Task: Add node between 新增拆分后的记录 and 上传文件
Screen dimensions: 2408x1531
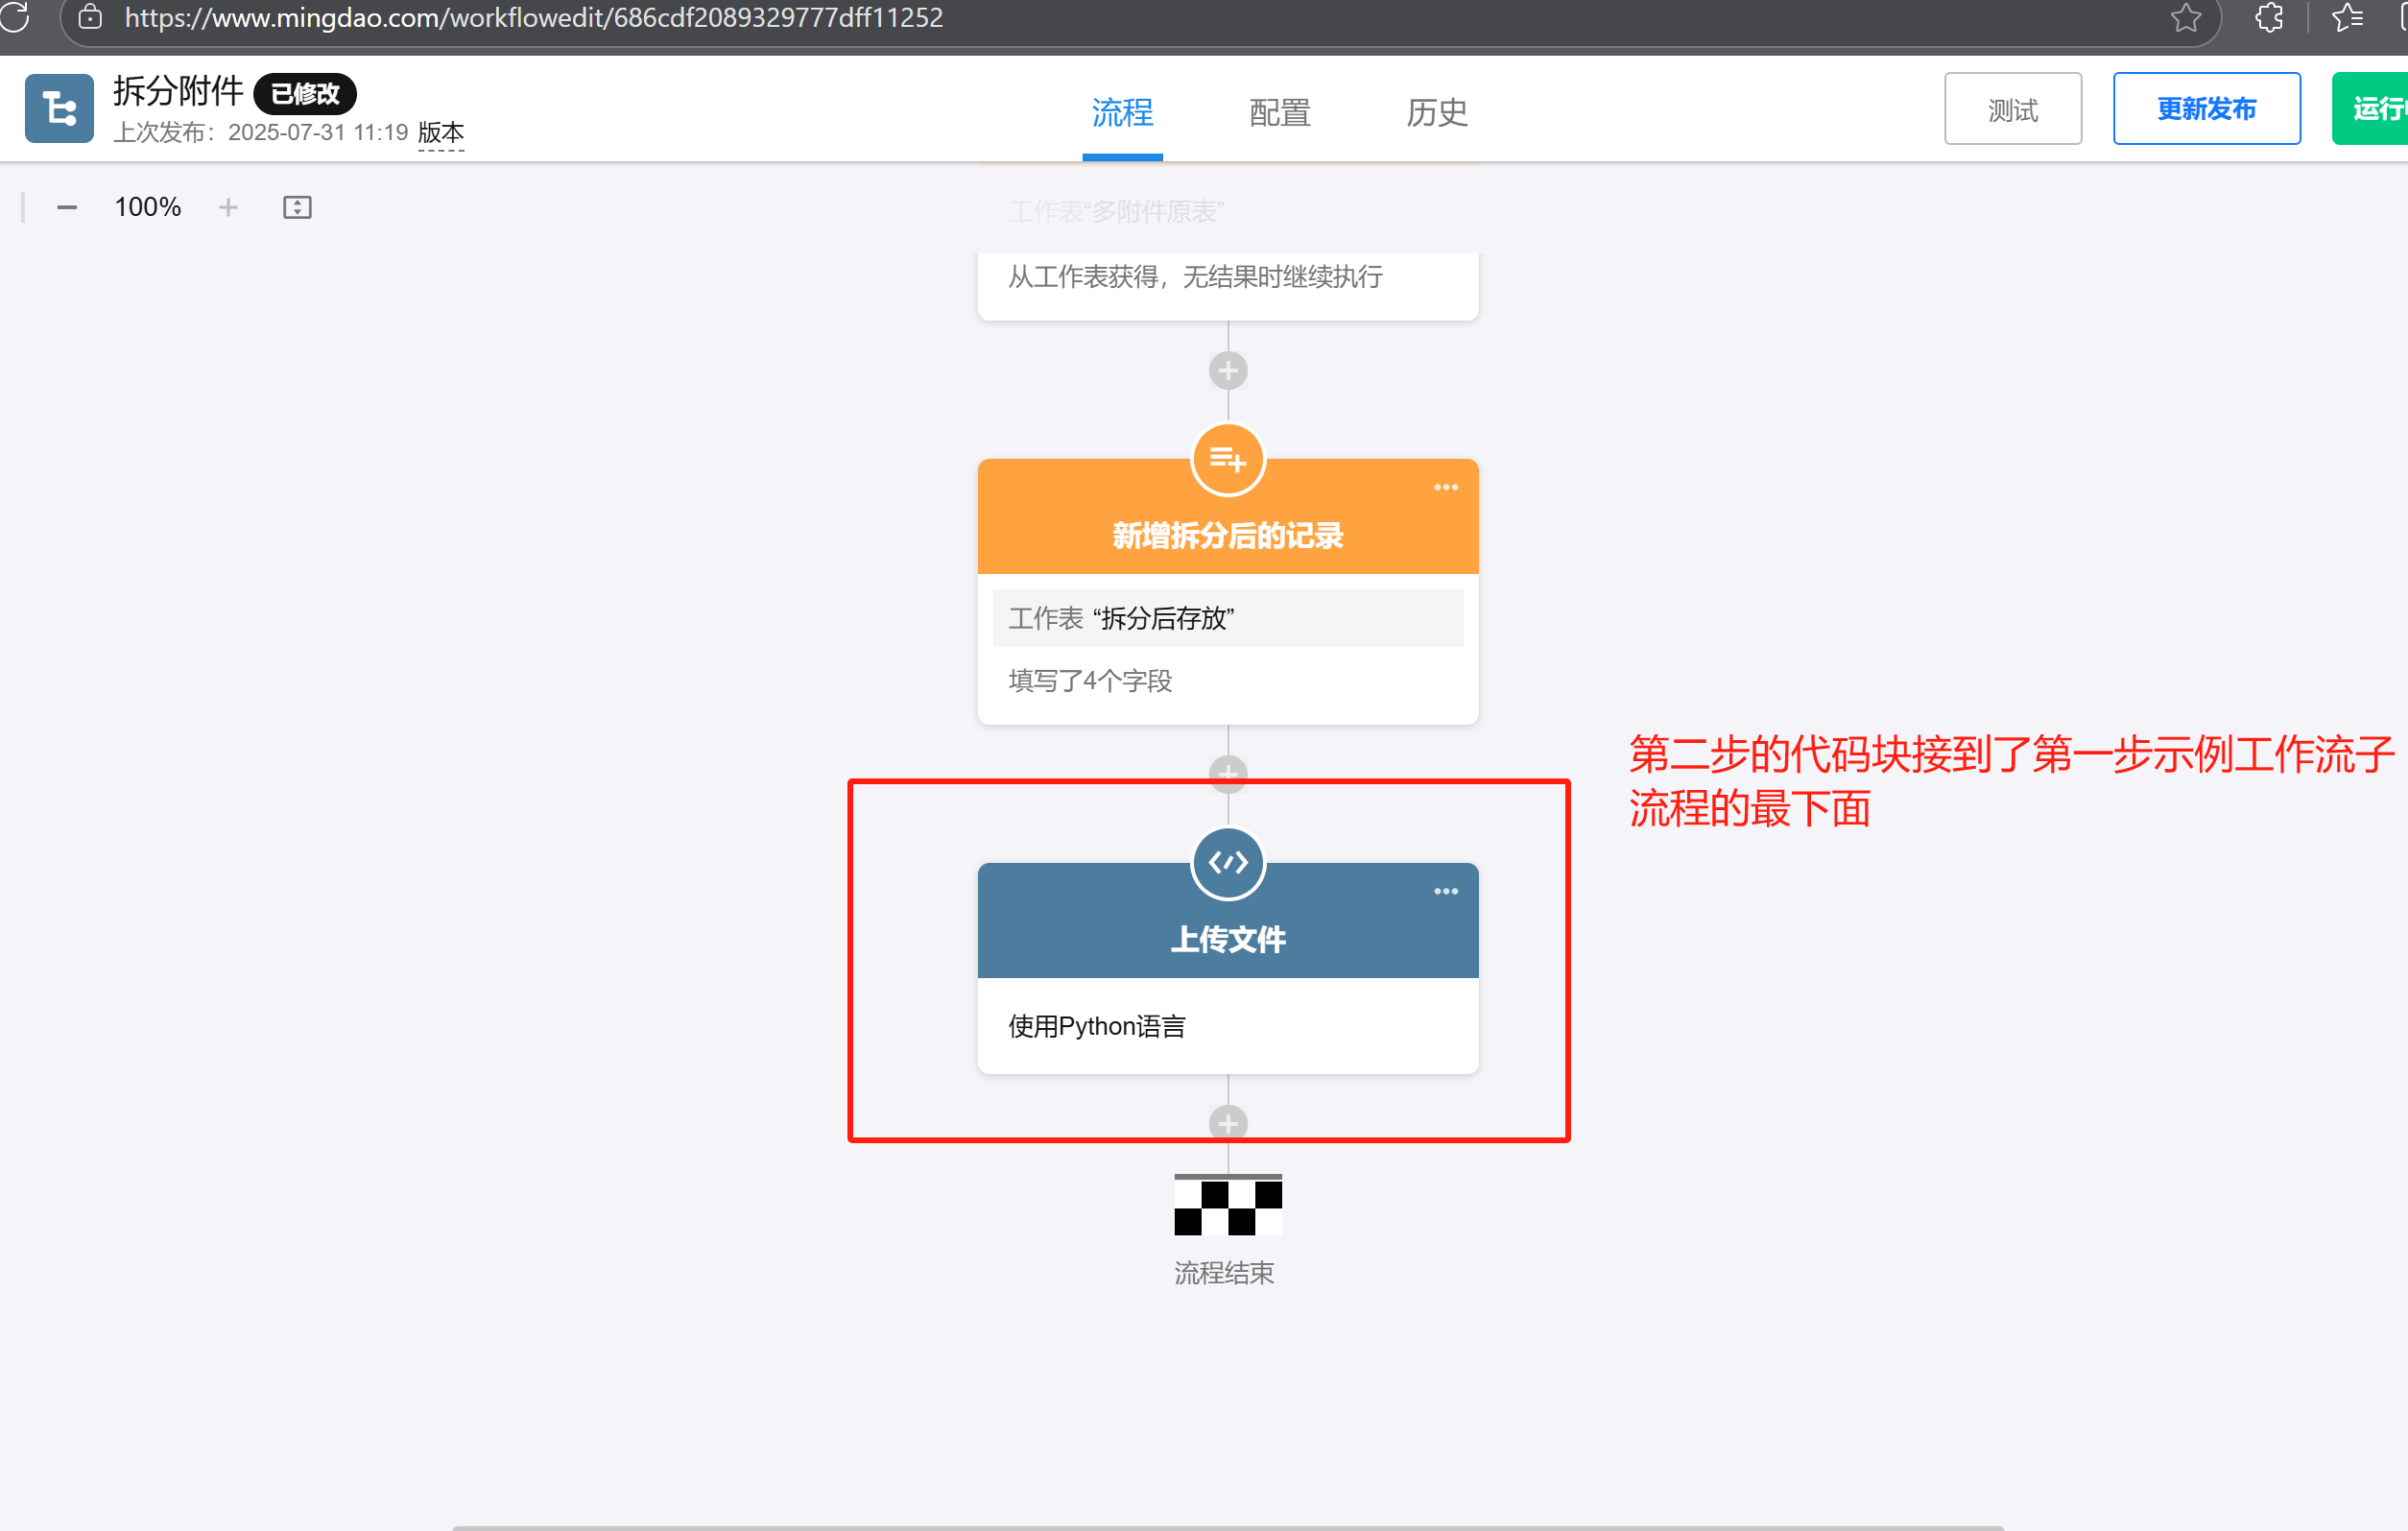Action: tap(1227, 772)
